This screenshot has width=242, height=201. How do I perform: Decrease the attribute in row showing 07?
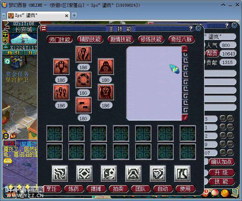point(230,152)
